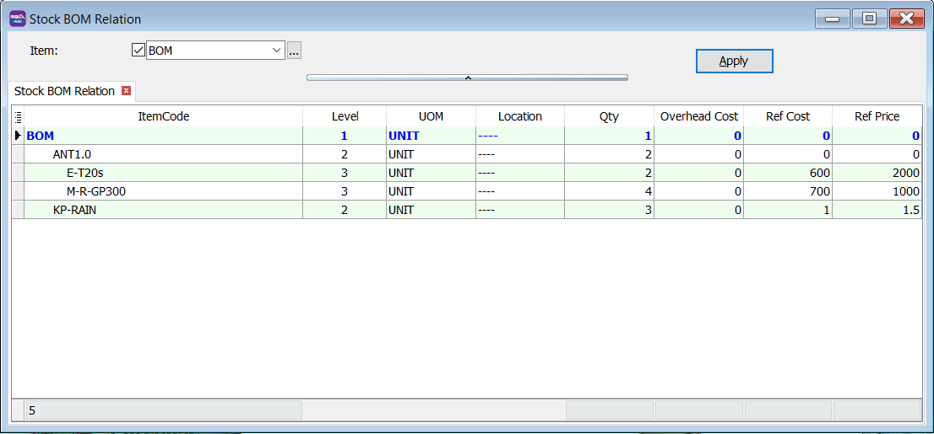Click the Overhead Cost column header
The width and height of the screenshot is (934, 434).
pos(698,116)
